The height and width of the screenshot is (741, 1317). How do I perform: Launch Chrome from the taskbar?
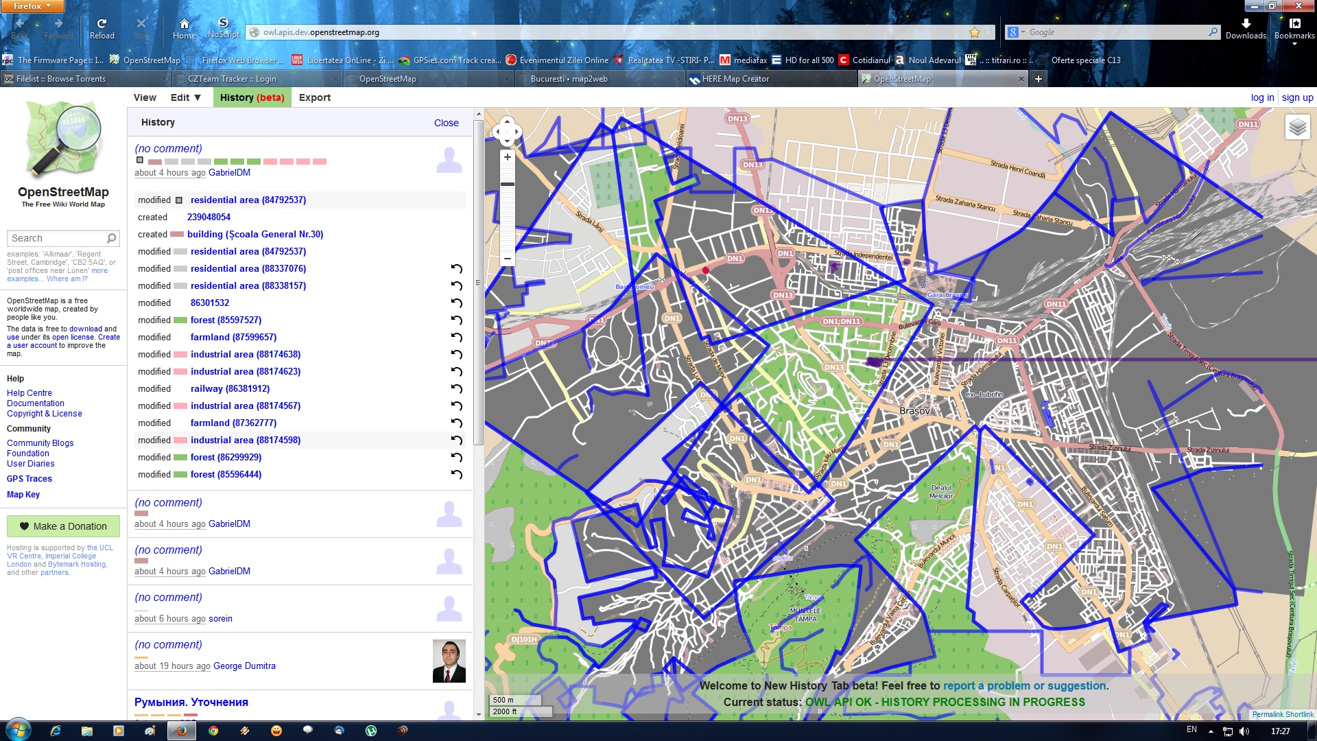213,731
